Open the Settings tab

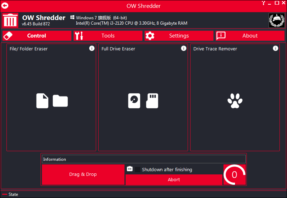click(x=179, y=35)
